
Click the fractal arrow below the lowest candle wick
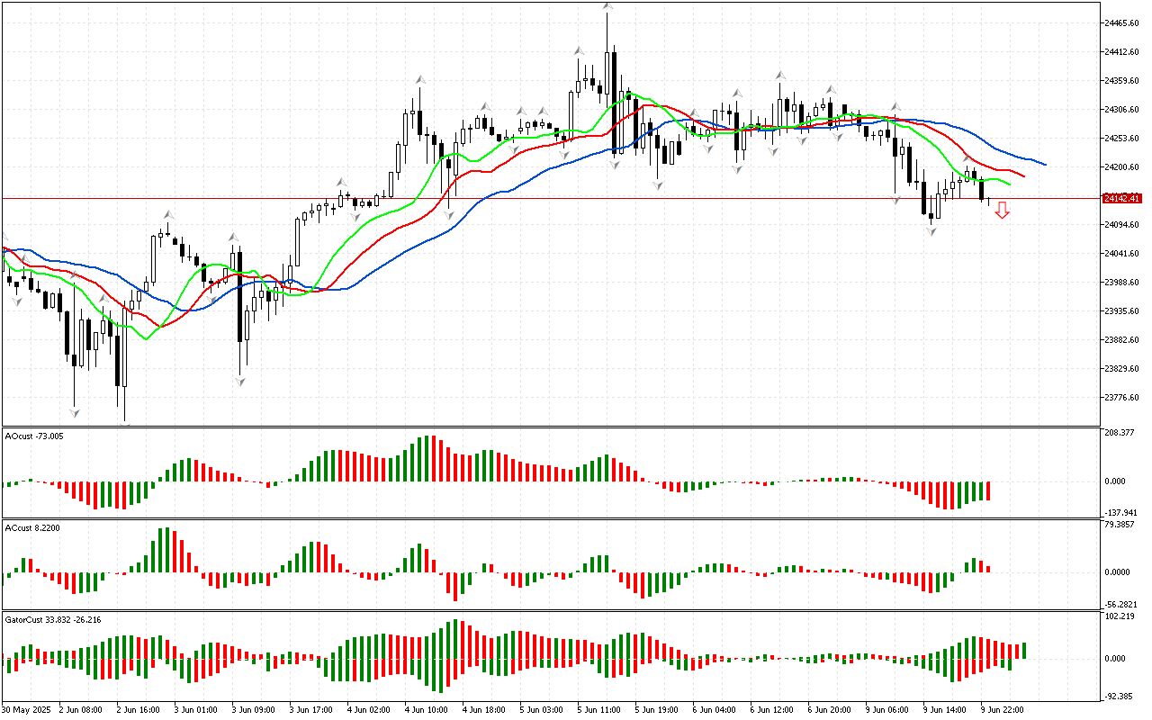point(126,424)
